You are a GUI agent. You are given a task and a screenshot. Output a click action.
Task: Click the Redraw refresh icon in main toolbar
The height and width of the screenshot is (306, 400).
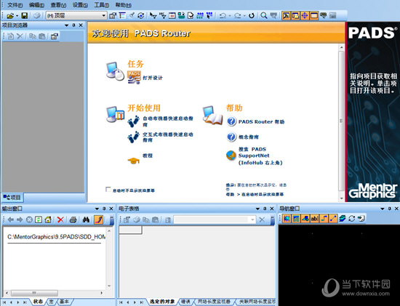click(x=252, y=16)
